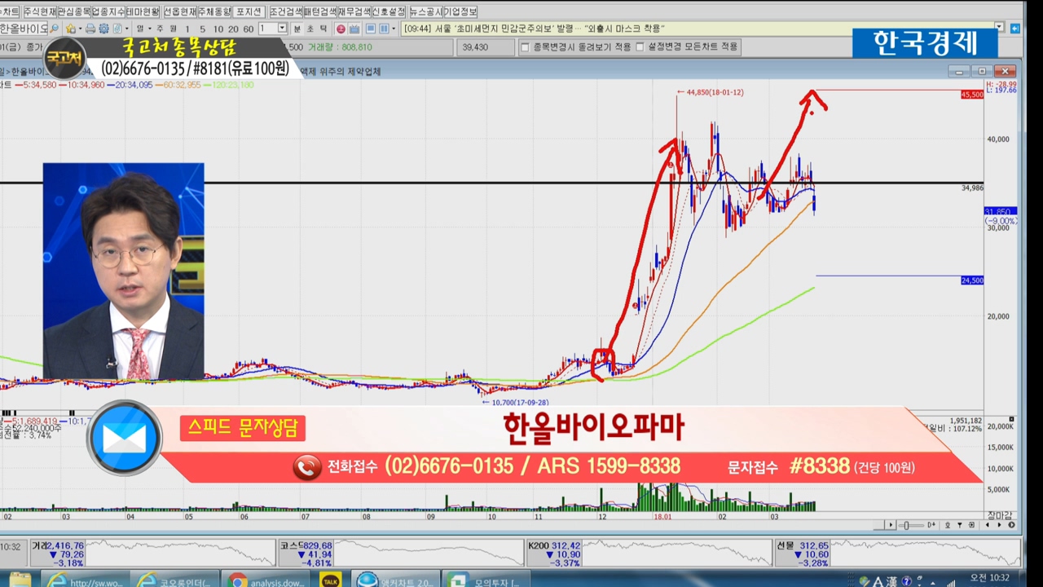The width and height of the screenshot is (1043, 587).
Task: Select the single-pane chart layout icon
Action: coord(369,29)
